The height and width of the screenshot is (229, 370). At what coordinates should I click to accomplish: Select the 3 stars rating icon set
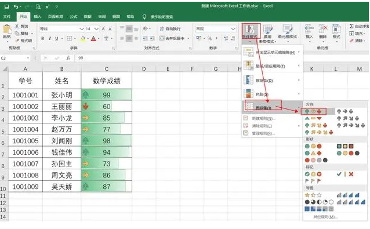(313, 195)
